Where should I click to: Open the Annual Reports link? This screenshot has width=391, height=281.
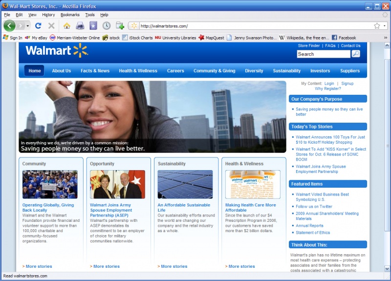click(x=309, y=226)
